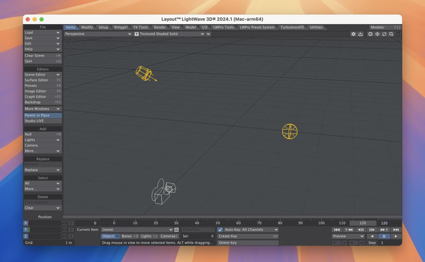Expand the Load dropdown
425x262 pixels.
43,32
